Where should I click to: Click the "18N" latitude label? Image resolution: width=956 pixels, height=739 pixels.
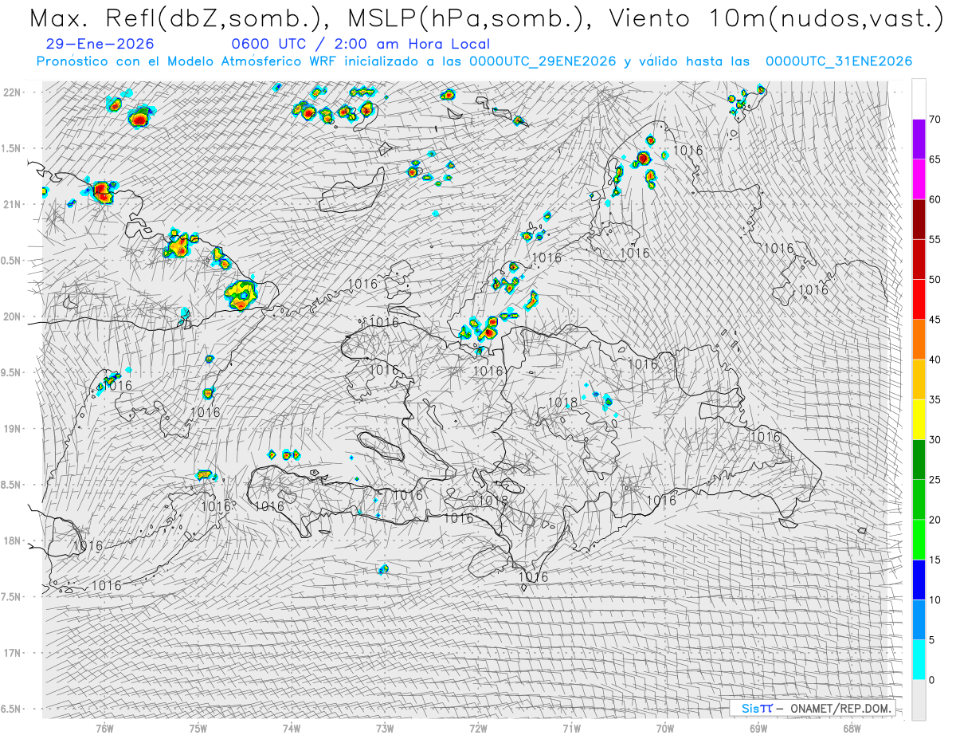tap(13, 540)
